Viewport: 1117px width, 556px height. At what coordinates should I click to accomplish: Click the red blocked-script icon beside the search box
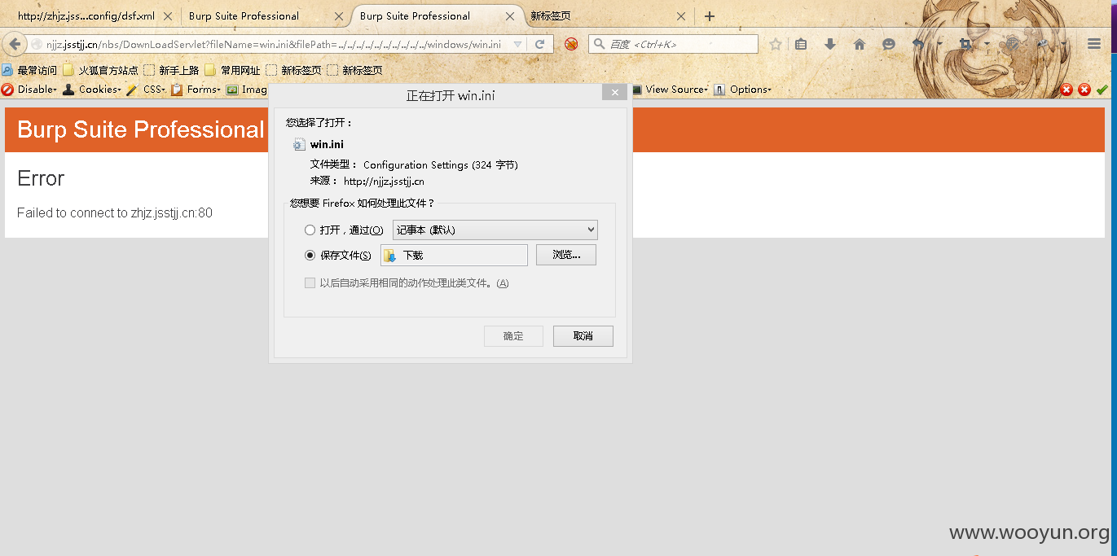(571, 44)
